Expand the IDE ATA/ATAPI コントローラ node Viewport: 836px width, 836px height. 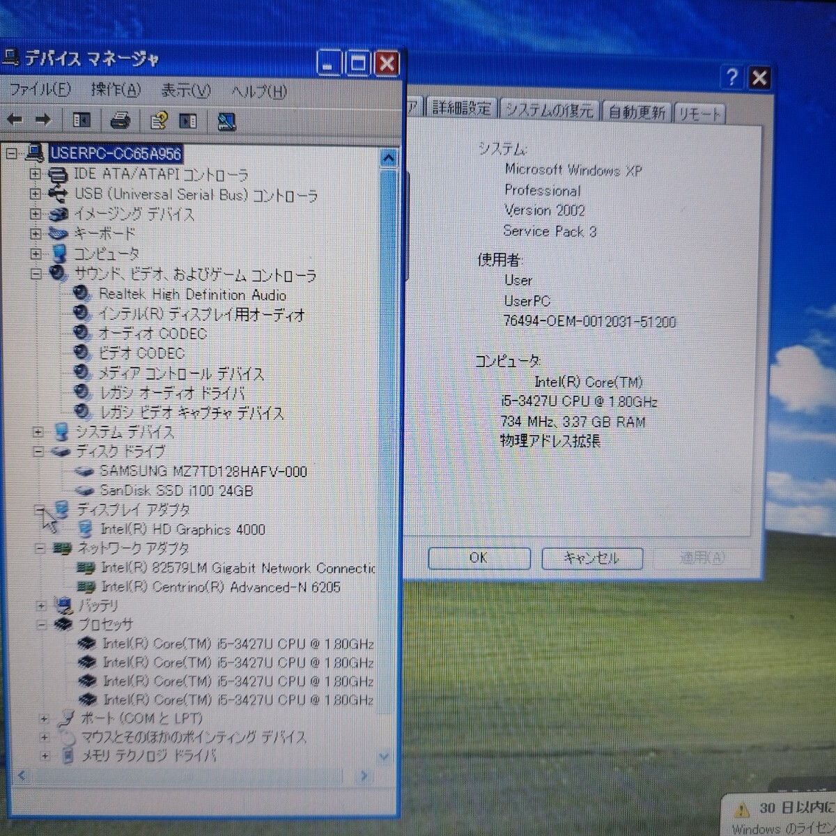click(35, 173)
